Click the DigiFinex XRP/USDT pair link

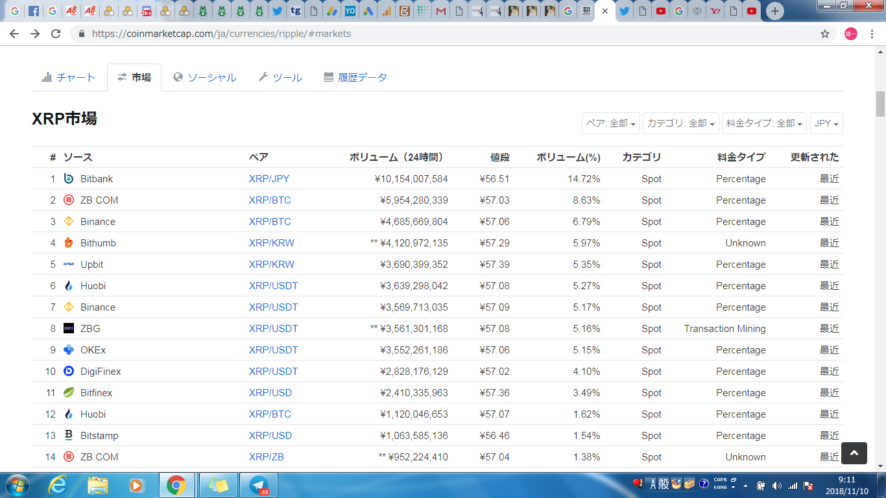coord(274,372)
